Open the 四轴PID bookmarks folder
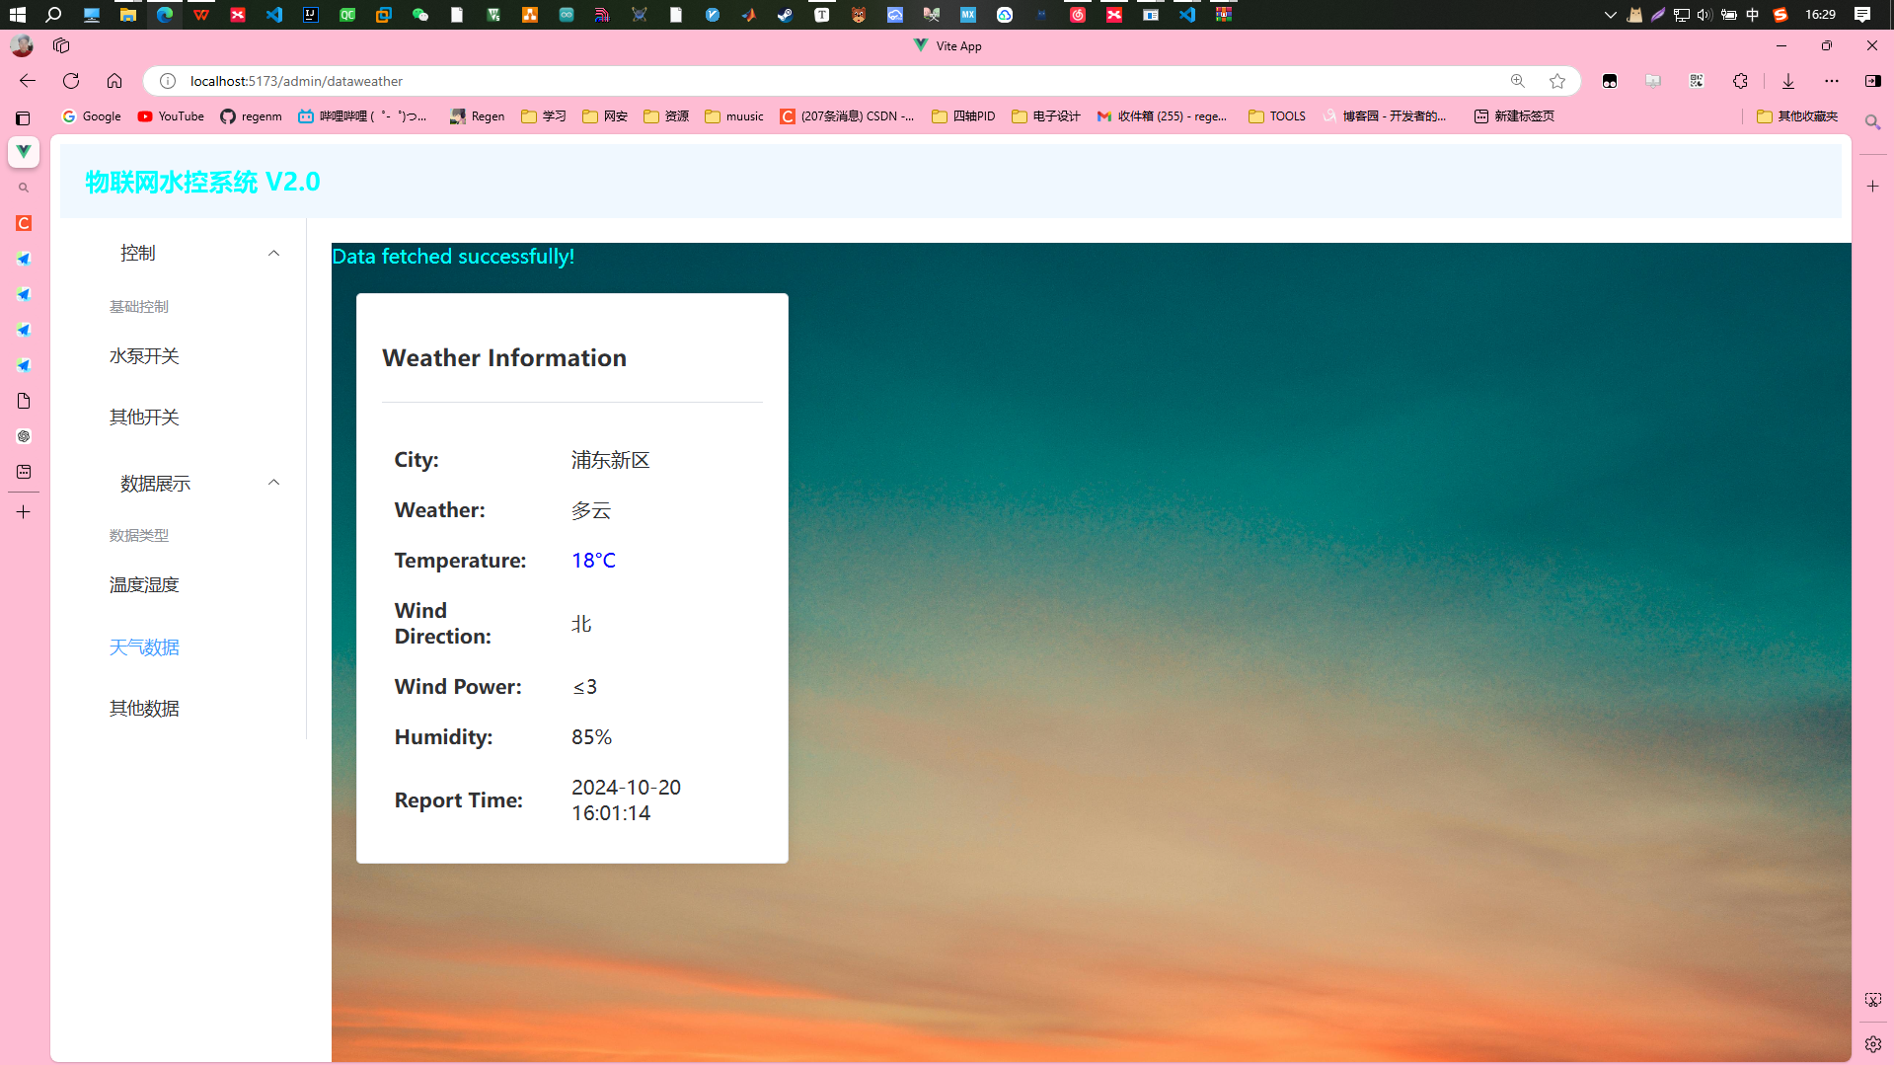1894x1065 pixels. (x=963, y=116)
